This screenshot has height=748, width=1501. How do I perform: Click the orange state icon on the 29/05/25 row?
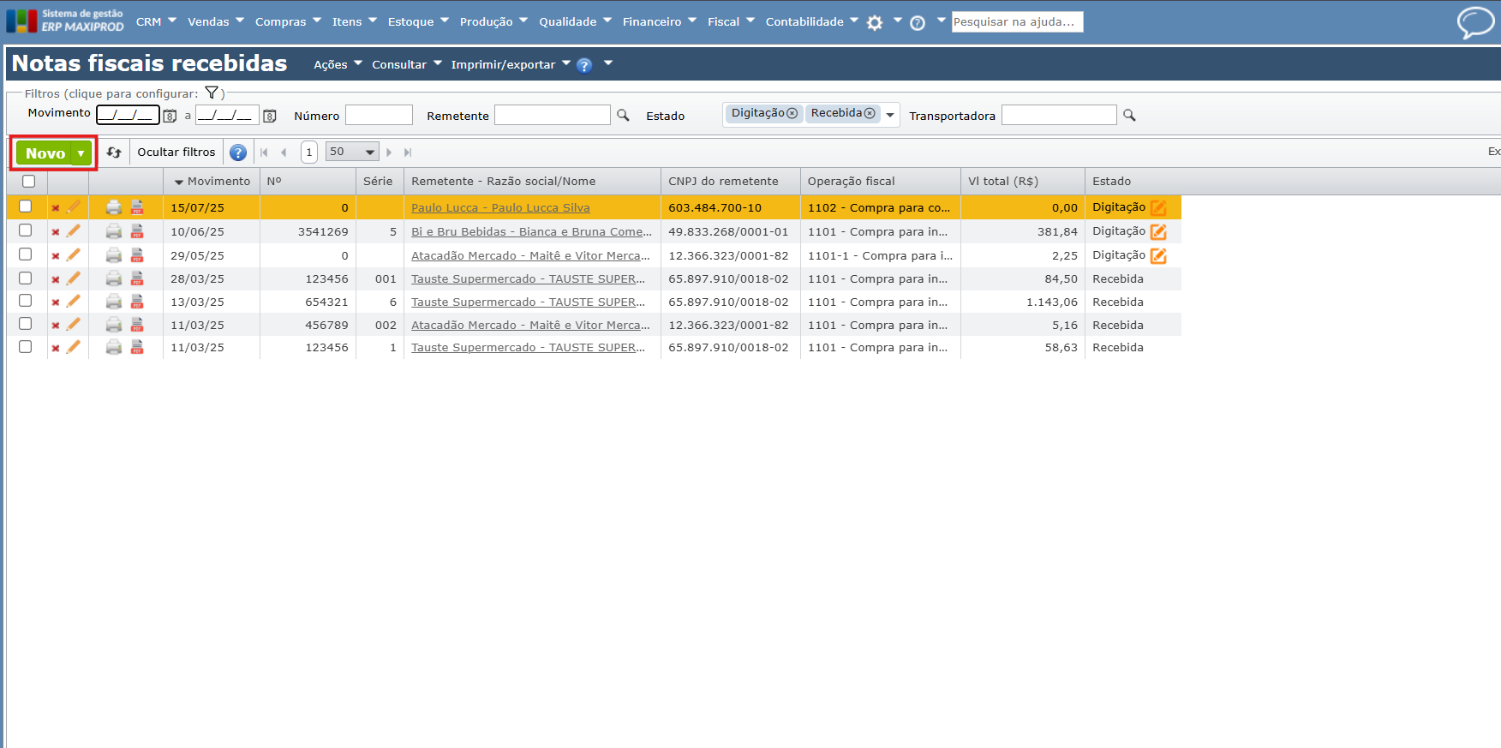1158,255
